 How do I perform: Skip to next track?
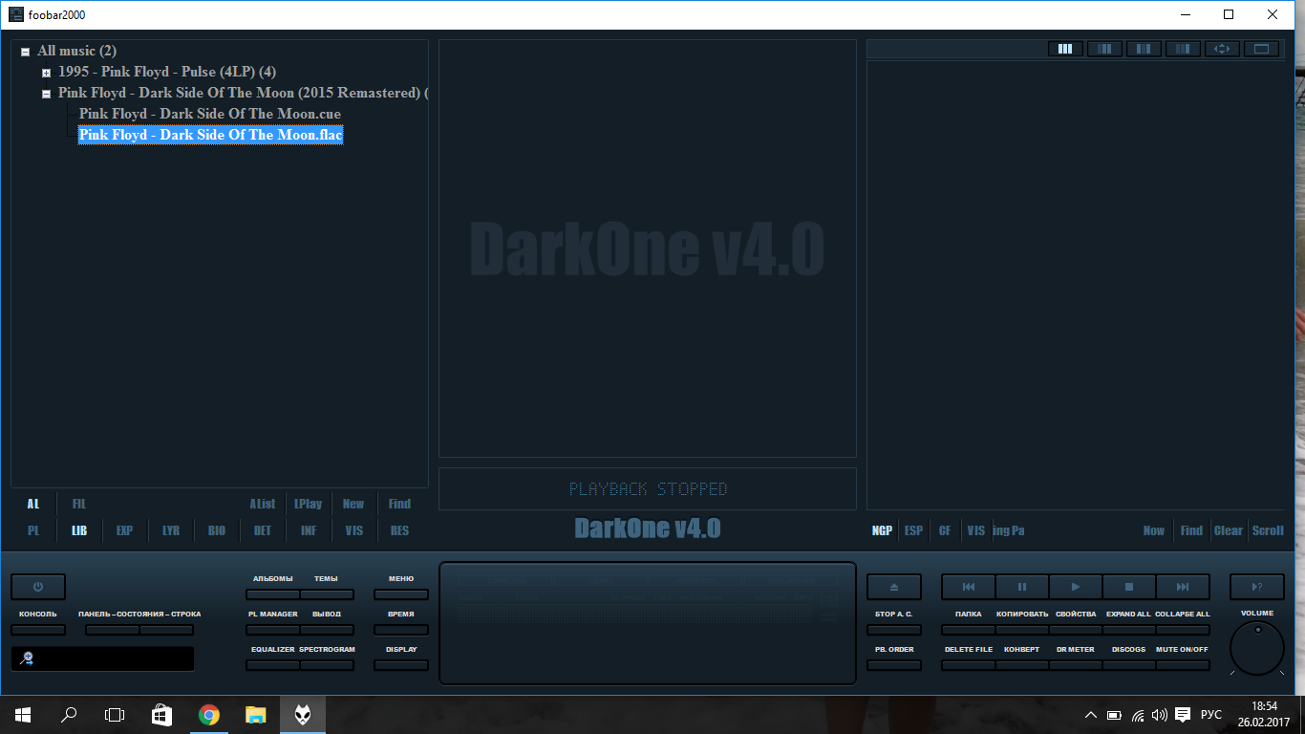click(x=1183, y=587)
